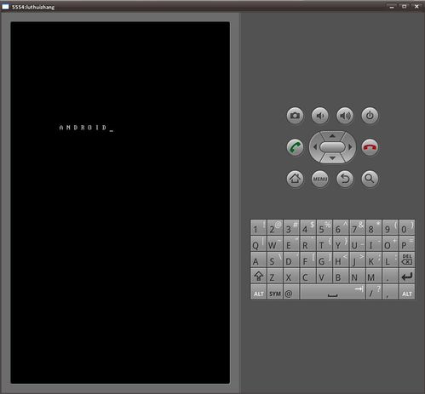Screen dimensions: 425x394
Task: Go to the home screen button
Action: point(295,179)
